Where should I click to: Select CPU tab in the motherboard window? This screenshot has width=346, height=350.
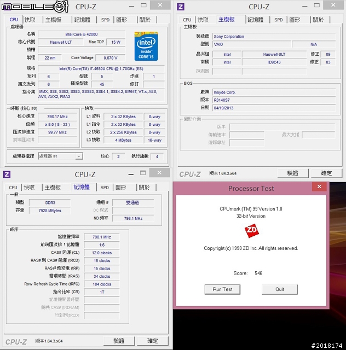click(x=187, y=20)
